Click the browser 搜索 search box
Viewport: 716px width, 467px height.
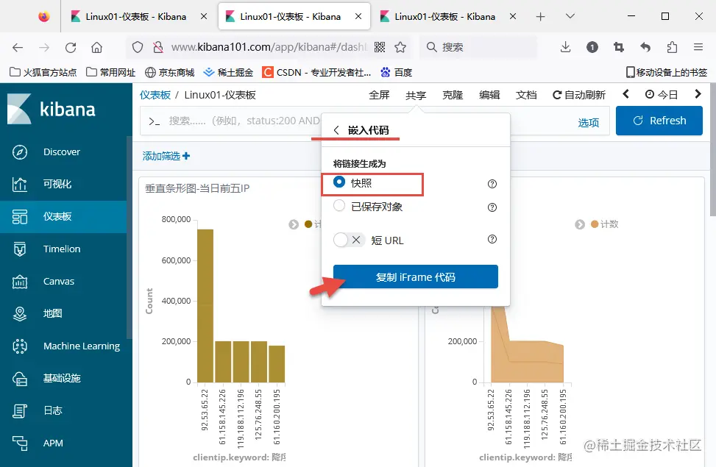(x=478, y=47)
